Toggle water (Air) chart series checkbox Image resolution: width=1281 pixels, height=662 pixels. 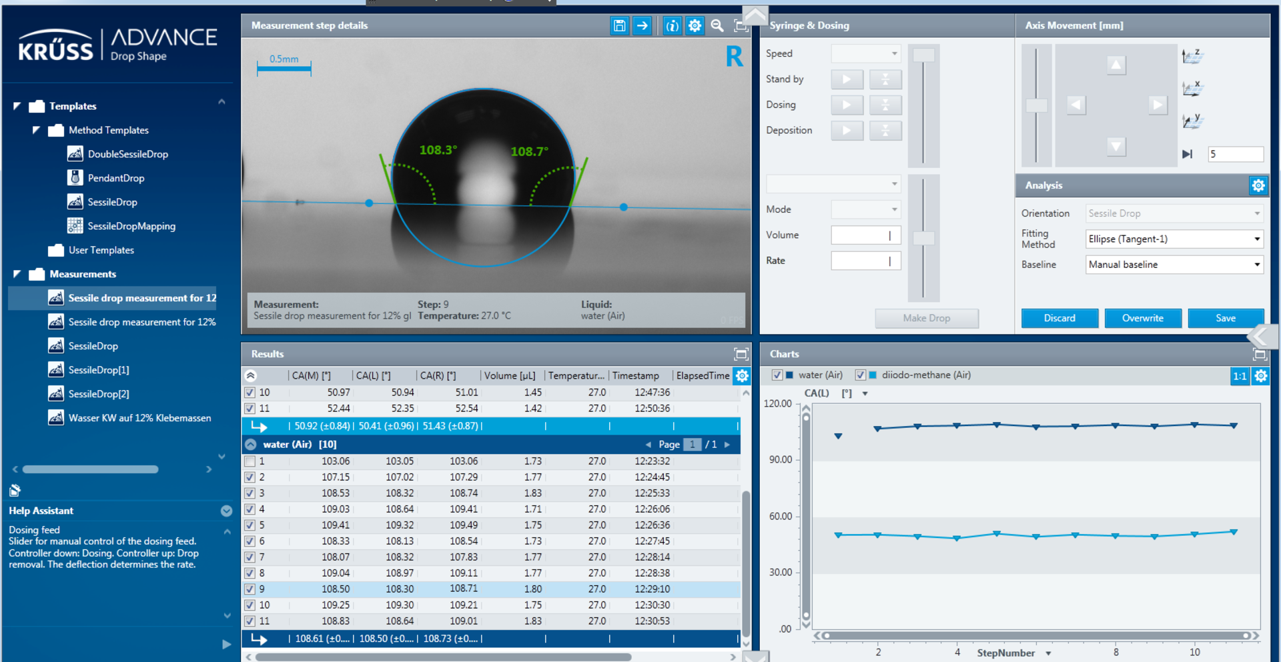tap(777, 375)
